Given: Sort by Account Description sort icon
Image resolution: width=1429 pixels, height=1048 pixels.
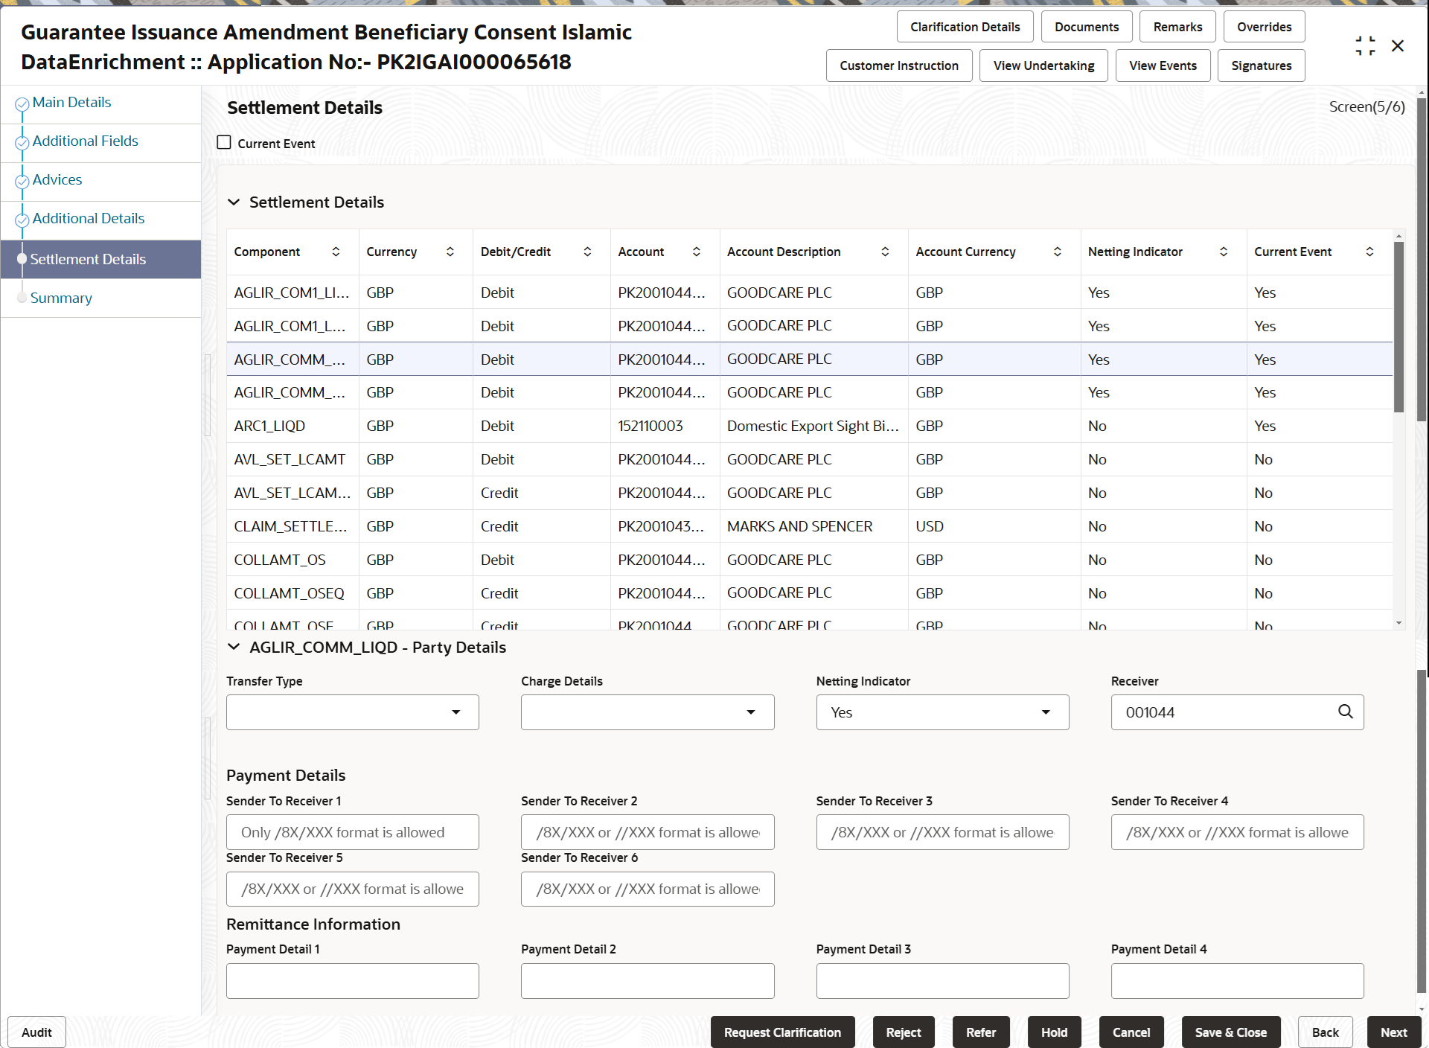Looking at the screenshot, I should [x=885, y=252].
